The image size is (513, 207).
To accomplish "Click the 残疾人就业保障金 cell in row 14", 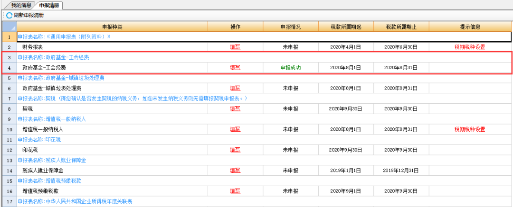I will point(112,171).
